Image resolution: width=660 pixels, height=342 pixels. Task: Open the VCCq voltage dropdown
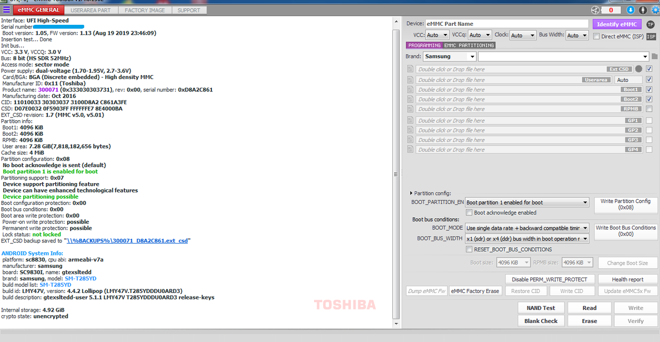[480, 35]
